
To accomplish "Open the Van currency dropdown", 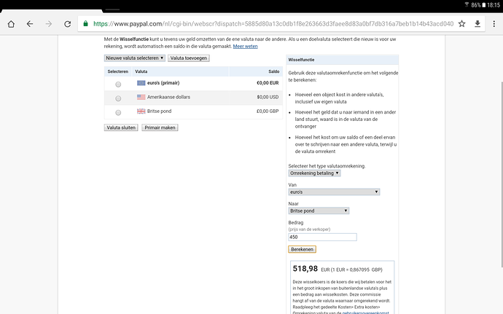I will [x=335, y=192].
